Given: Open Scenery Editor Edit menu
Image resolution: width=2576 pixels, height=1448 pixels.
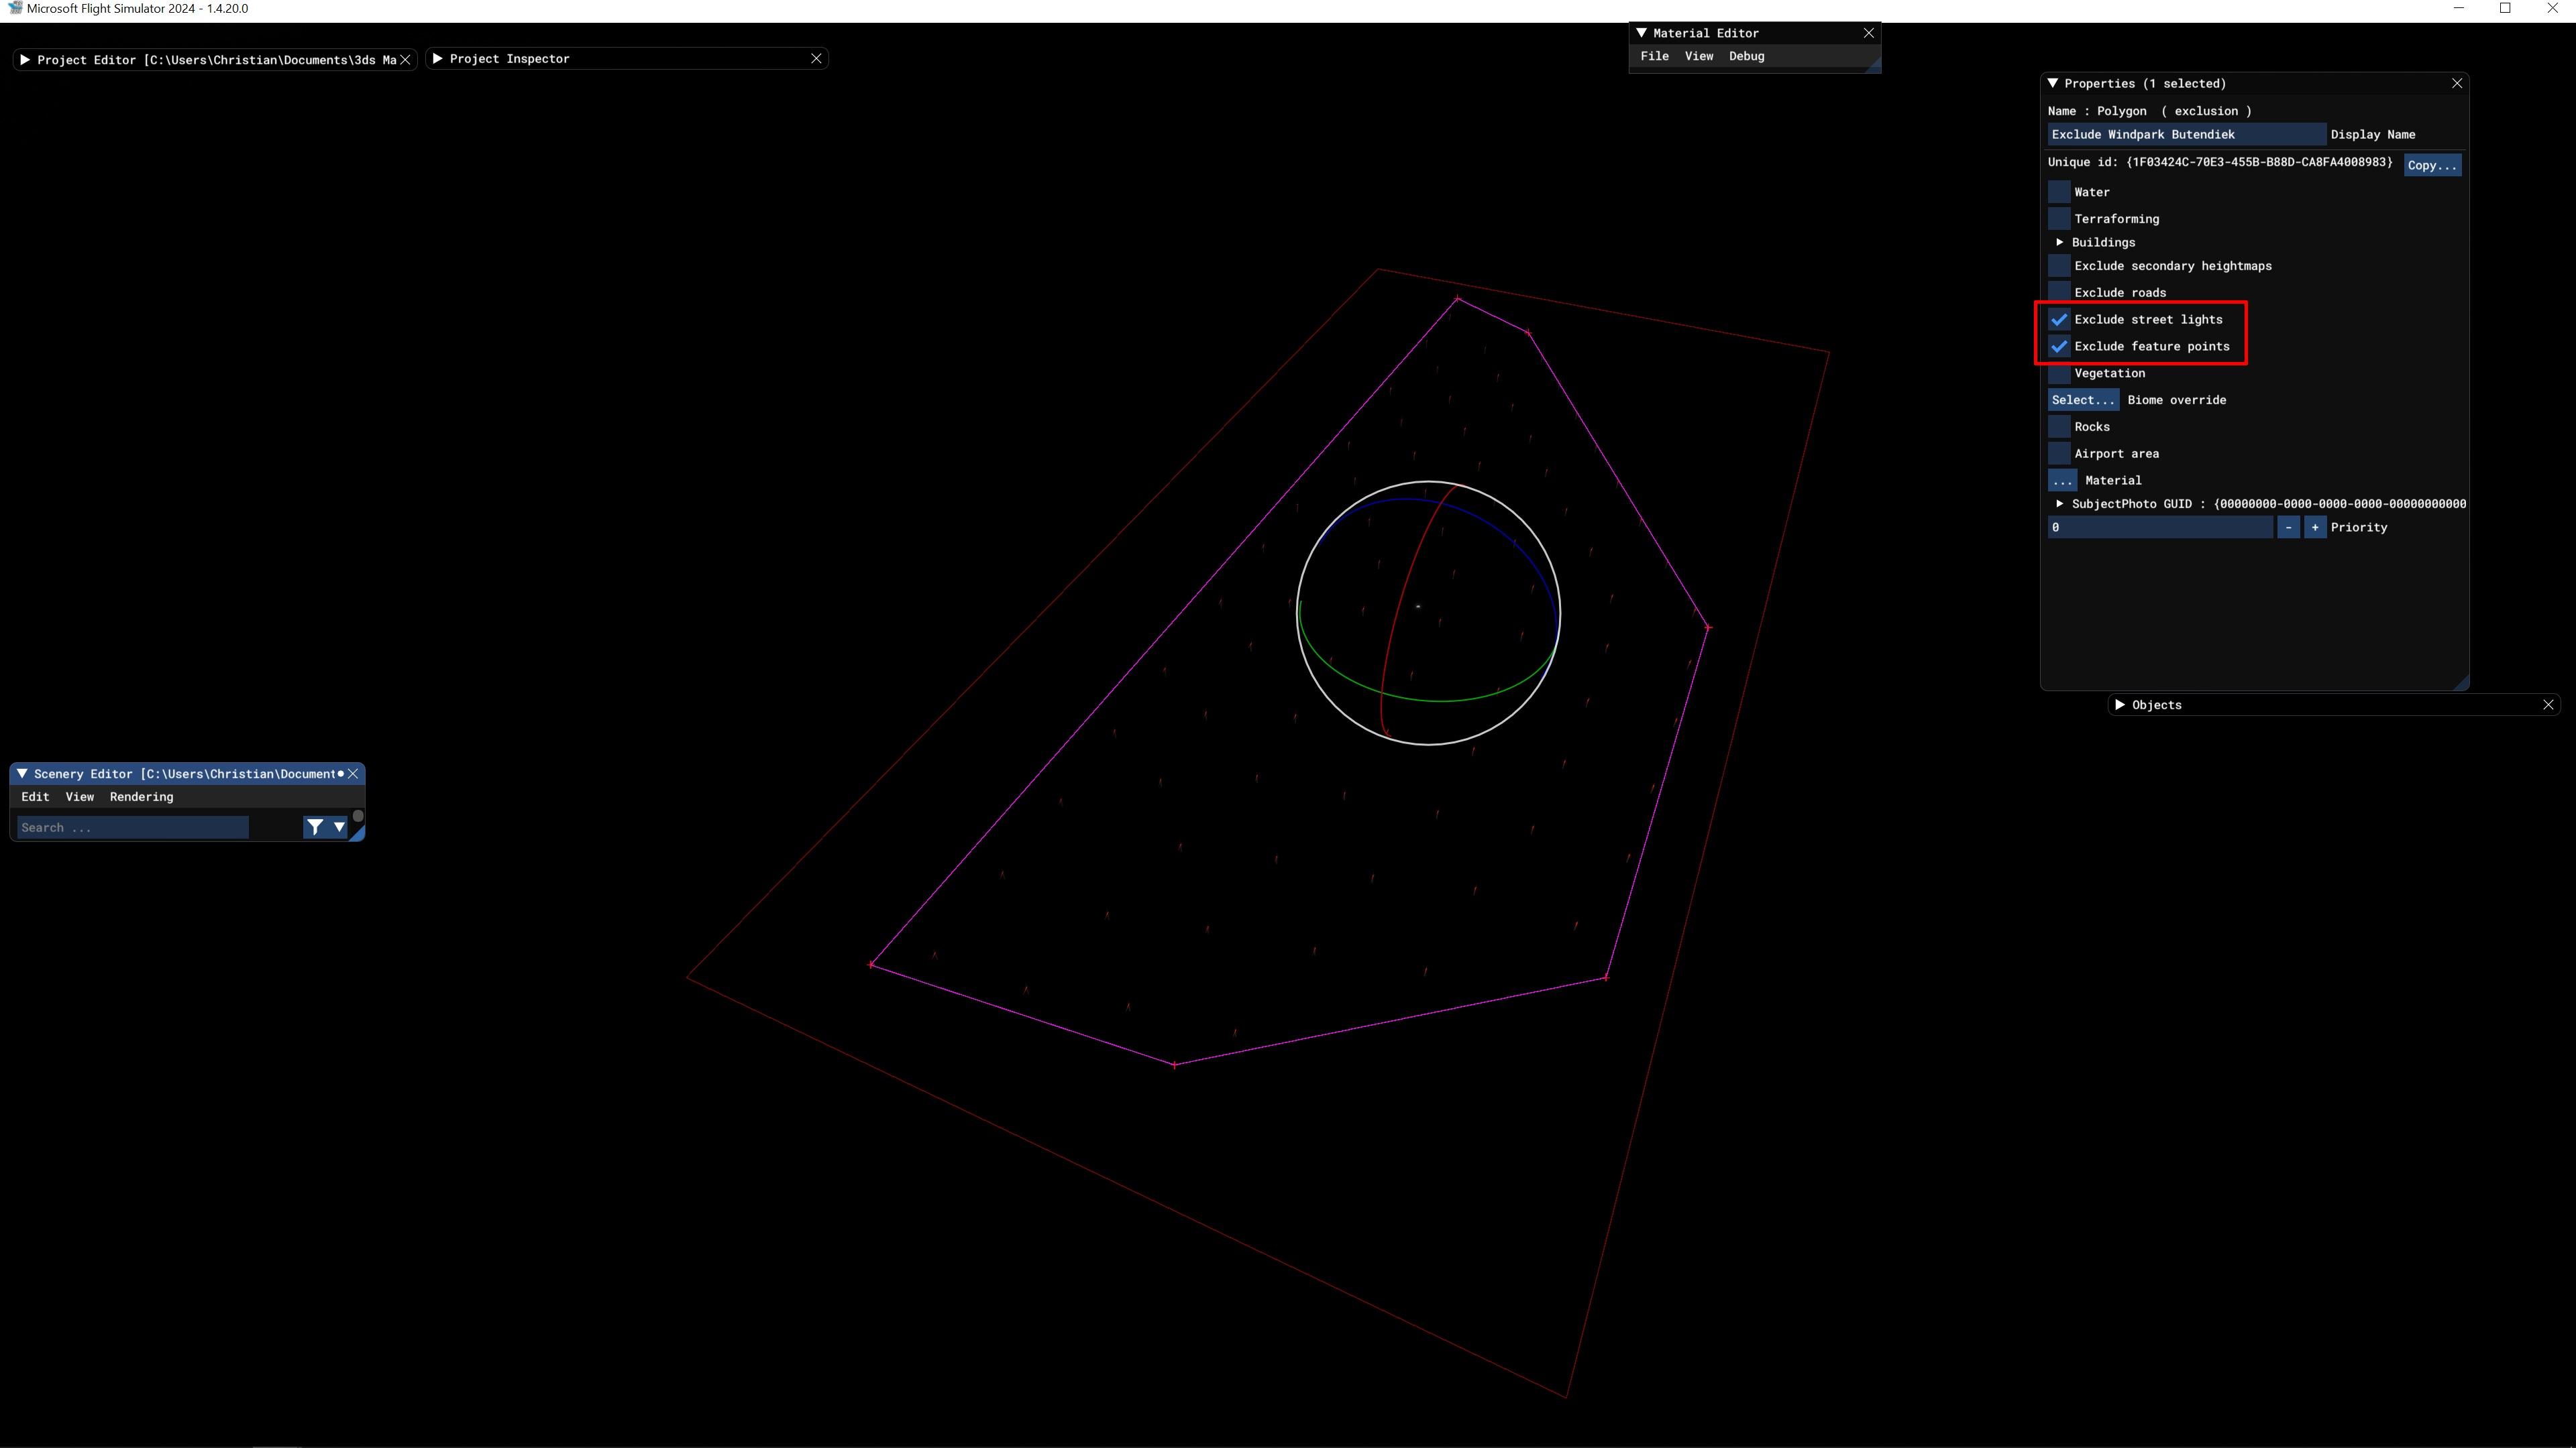Looking at the screenshot, I should (35, 796).
